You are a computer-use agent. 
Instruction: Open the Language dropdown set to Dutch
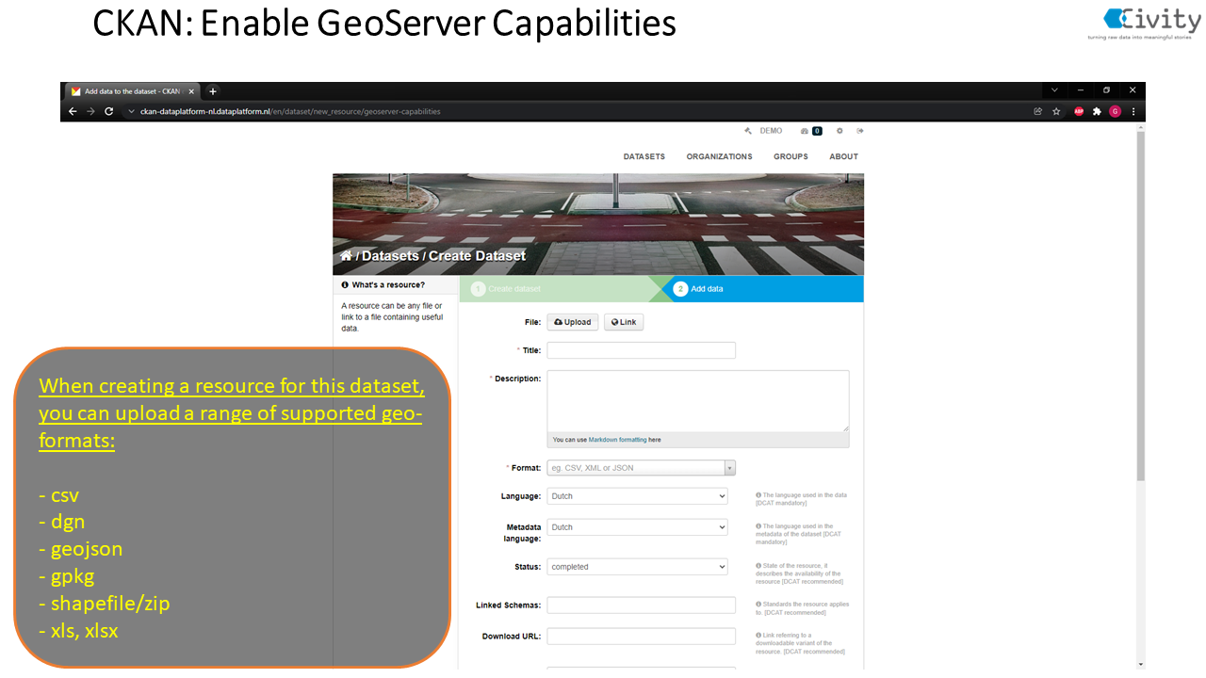pos(637,496)
